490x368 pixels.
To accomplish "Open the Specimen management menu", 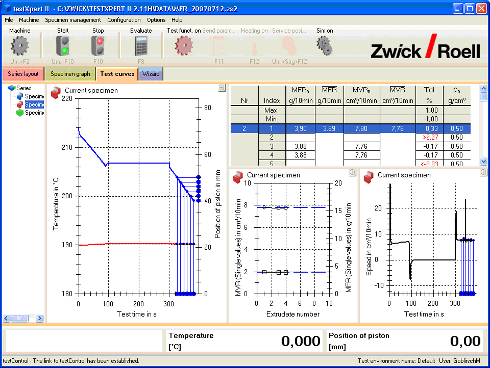I will point(73,20).
